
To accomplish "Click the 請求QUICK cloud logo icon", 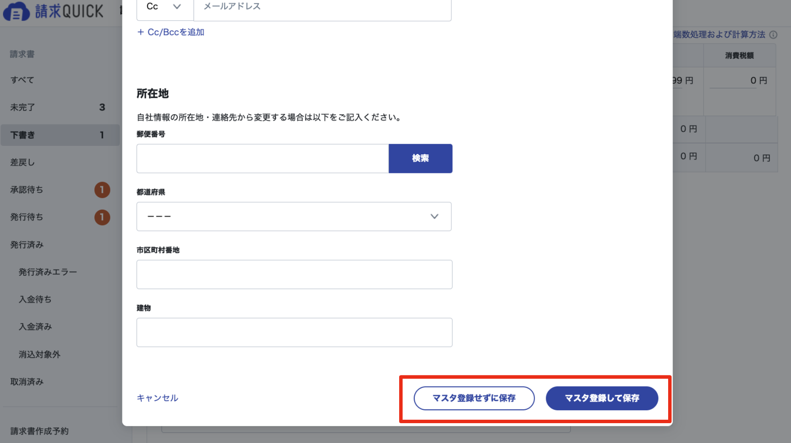I will coord(16,11).
